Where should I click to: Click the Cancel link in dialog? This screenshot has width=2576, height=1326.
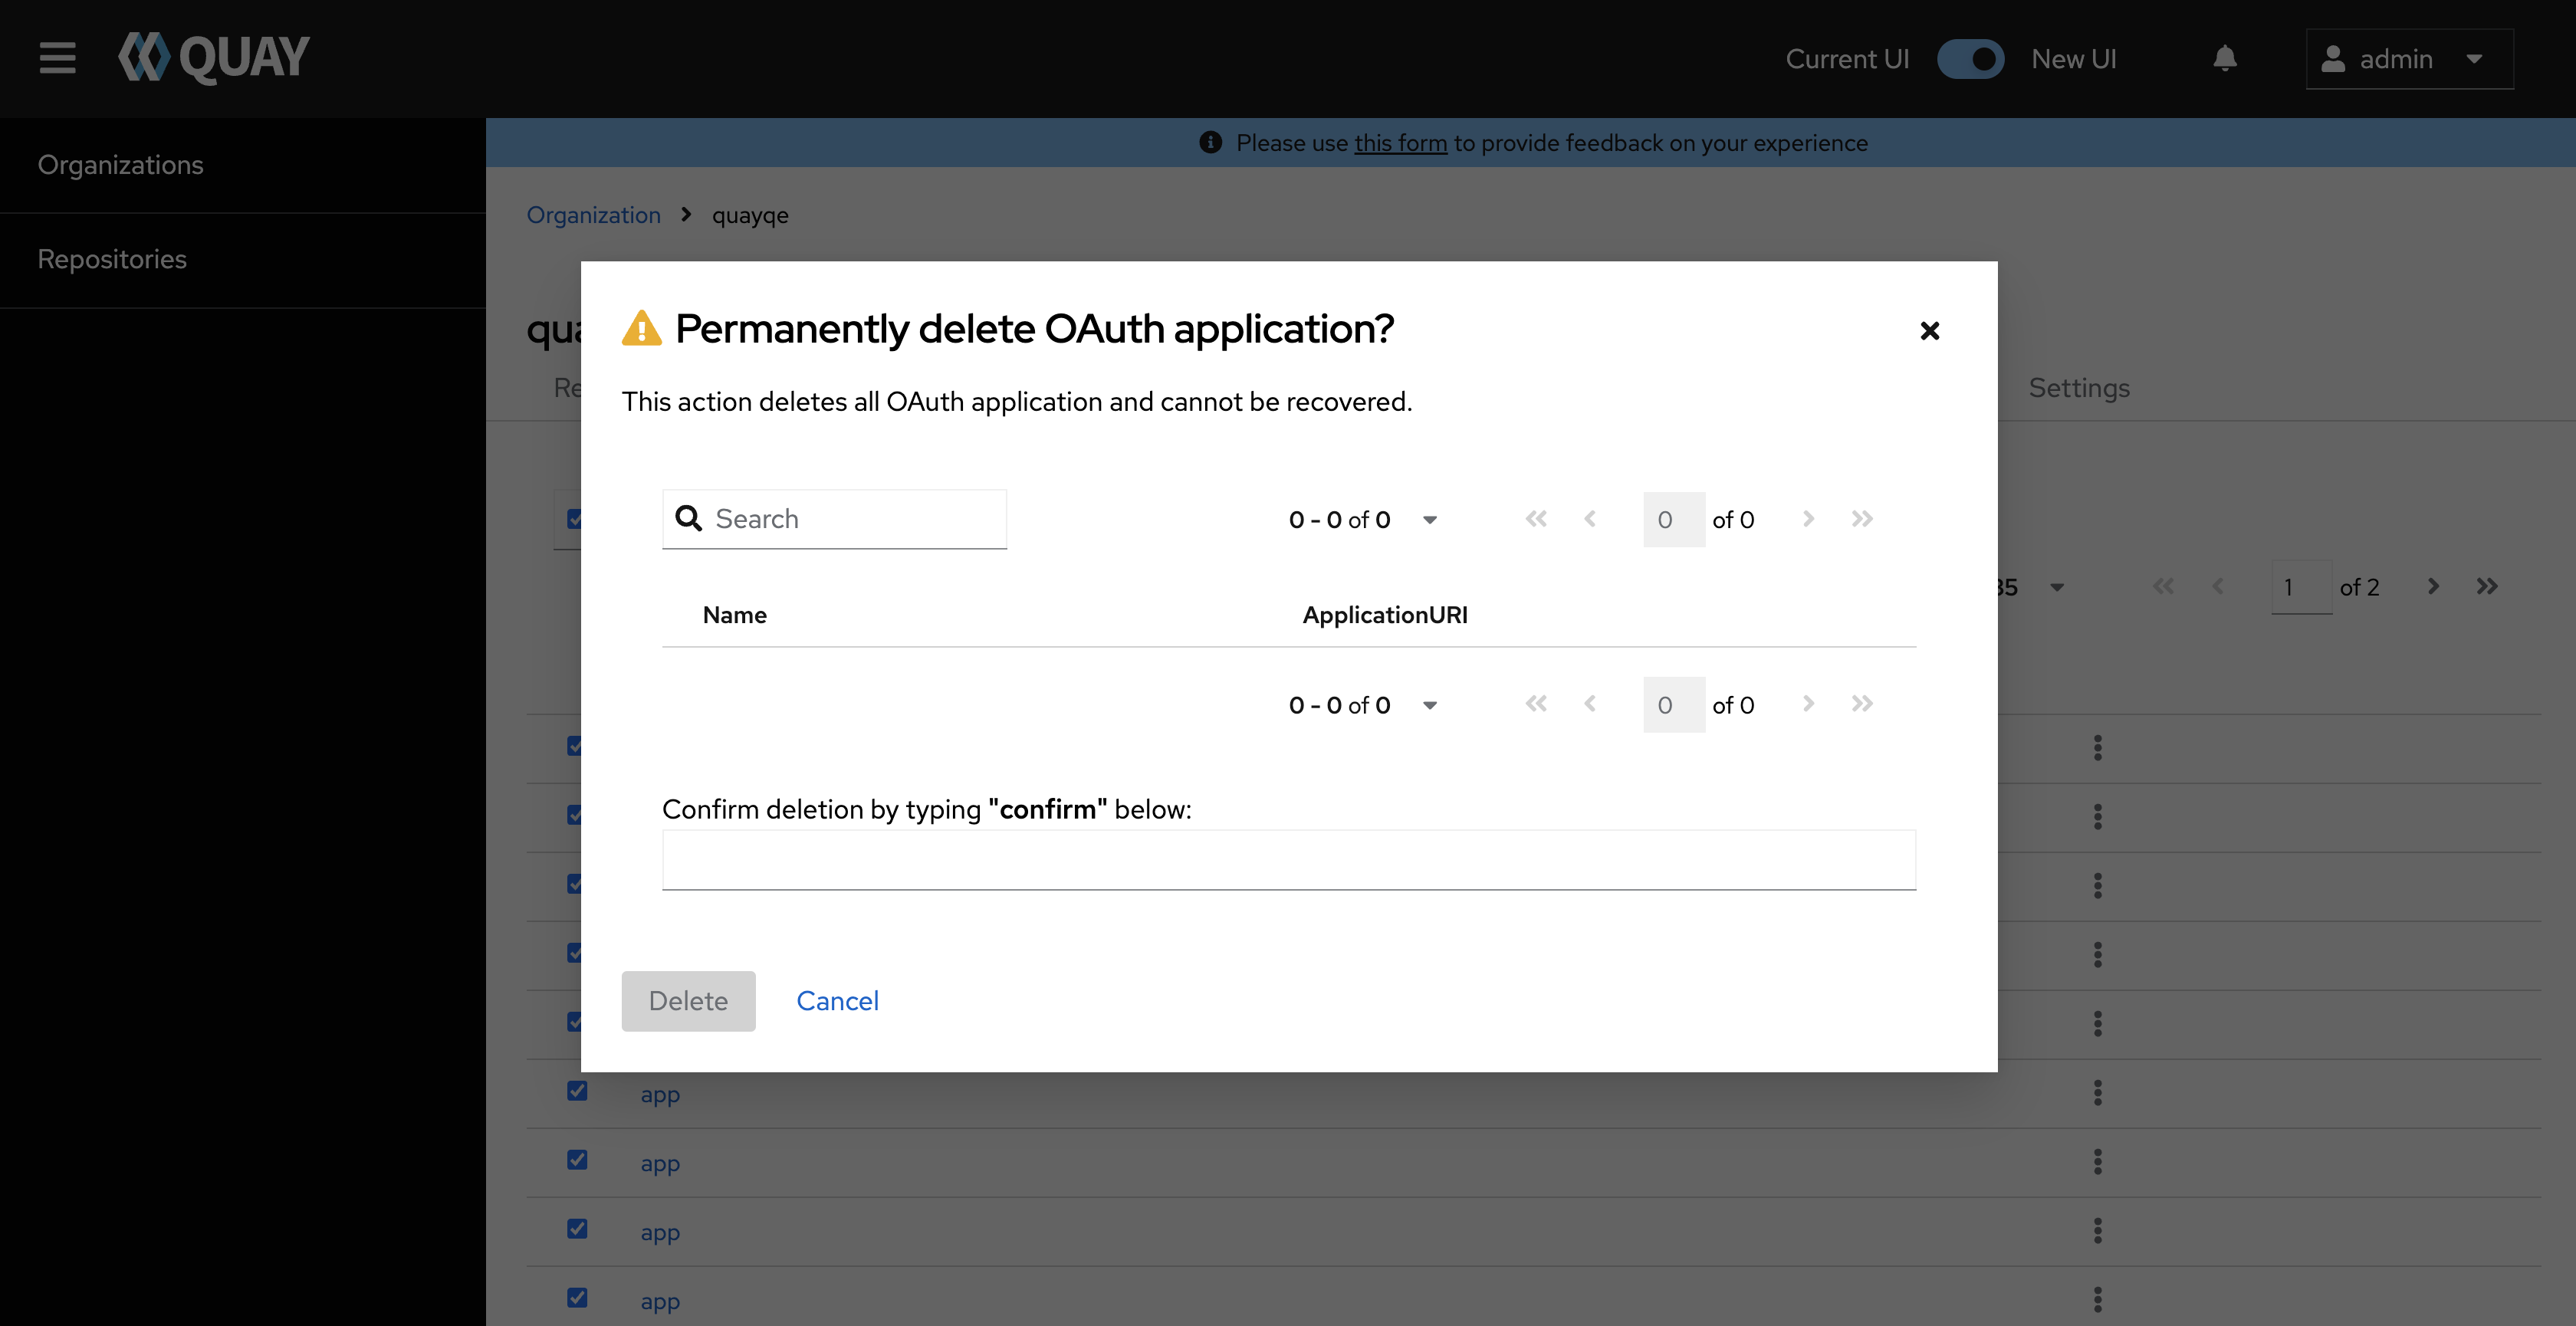837,1001
